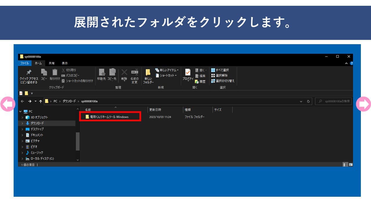Viewport: 371px width, 208px height.
Task: Click quick access toolbar new folder icon
Action: coord(26,93)
